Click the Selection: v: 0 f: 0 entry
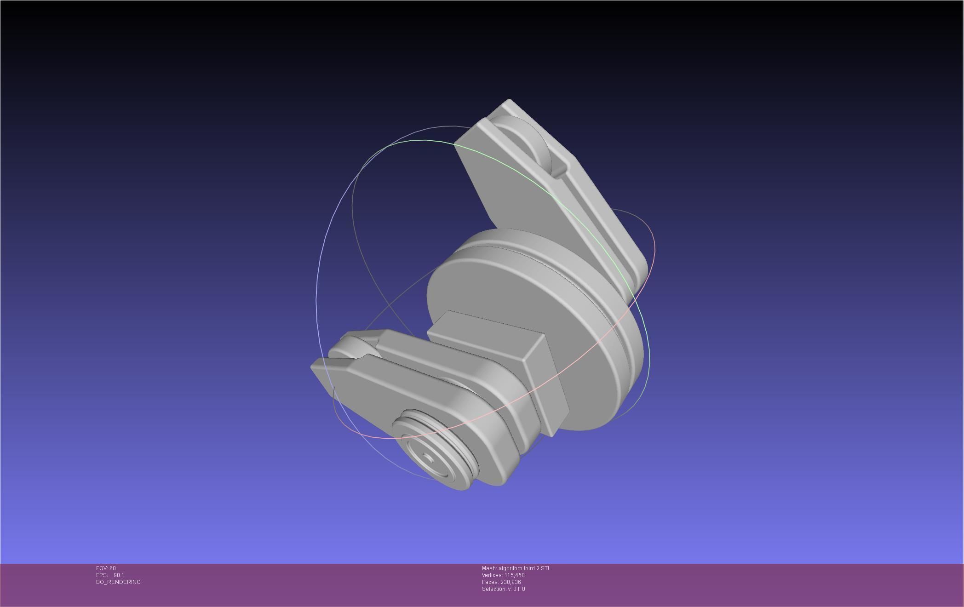Image resolution: width=964 pixels, height=607 pixels. [503, 589]
